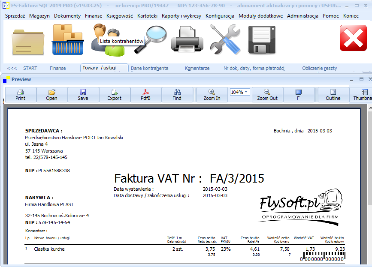Viewport: 372px width, 267px height.
Task: Click the Preview window title icon
Action: (6, 79)
